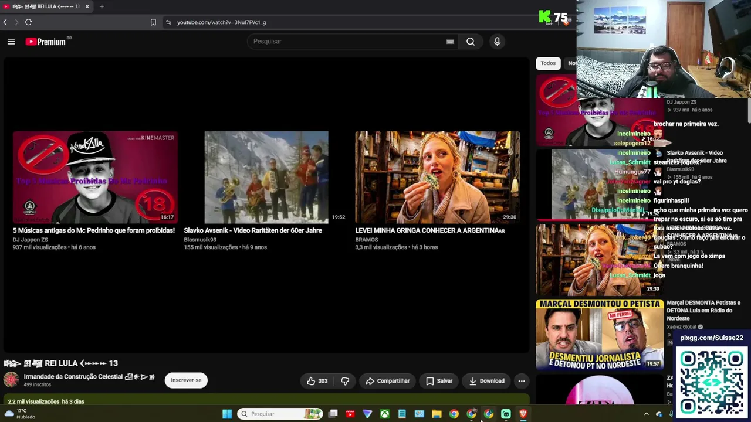
Task: Subscribe using the Inscrever-se button
Action: click(186, 380)
